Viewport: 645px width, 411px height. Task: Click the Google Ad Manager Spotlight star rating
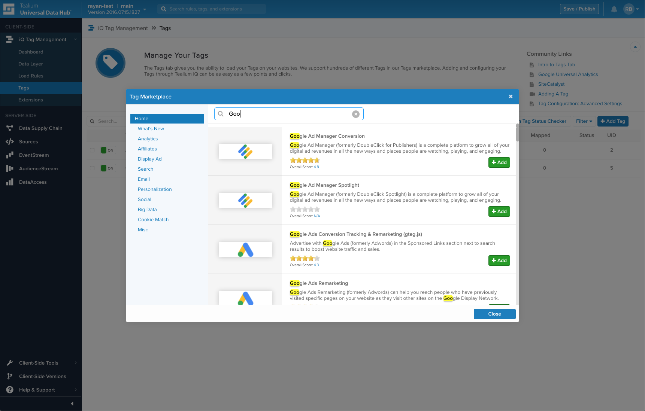point(305,210)
